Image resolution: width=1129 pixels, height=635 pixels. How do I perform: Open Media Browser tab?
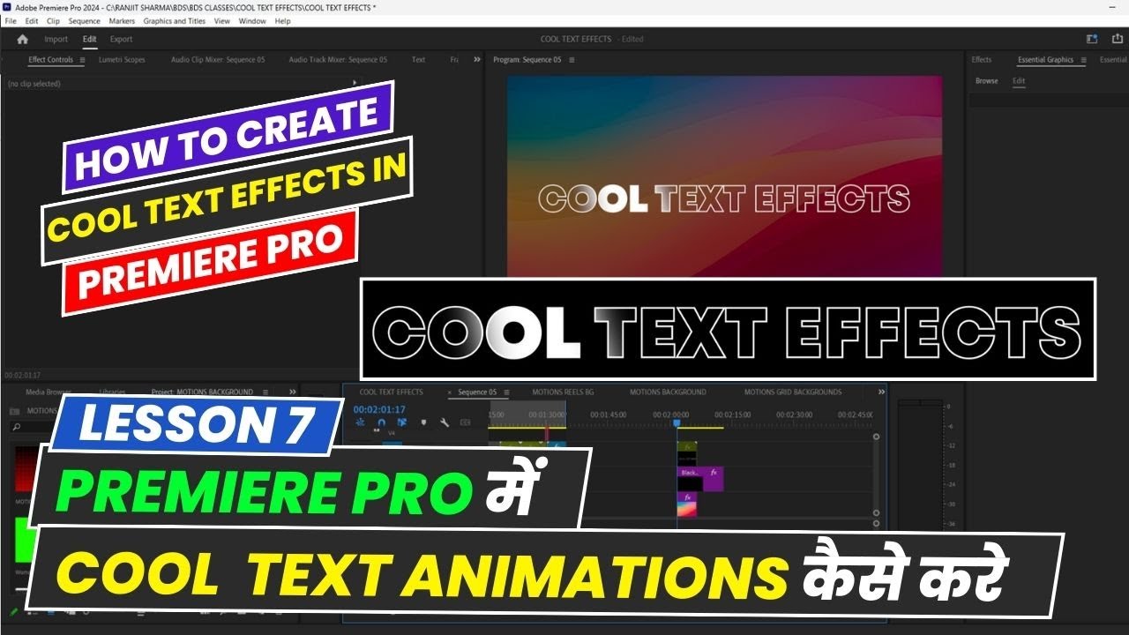coord(49,392)
